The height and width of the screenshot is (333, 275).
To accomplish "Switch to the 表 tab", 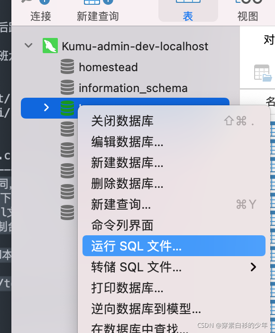I will coord(188,12).
